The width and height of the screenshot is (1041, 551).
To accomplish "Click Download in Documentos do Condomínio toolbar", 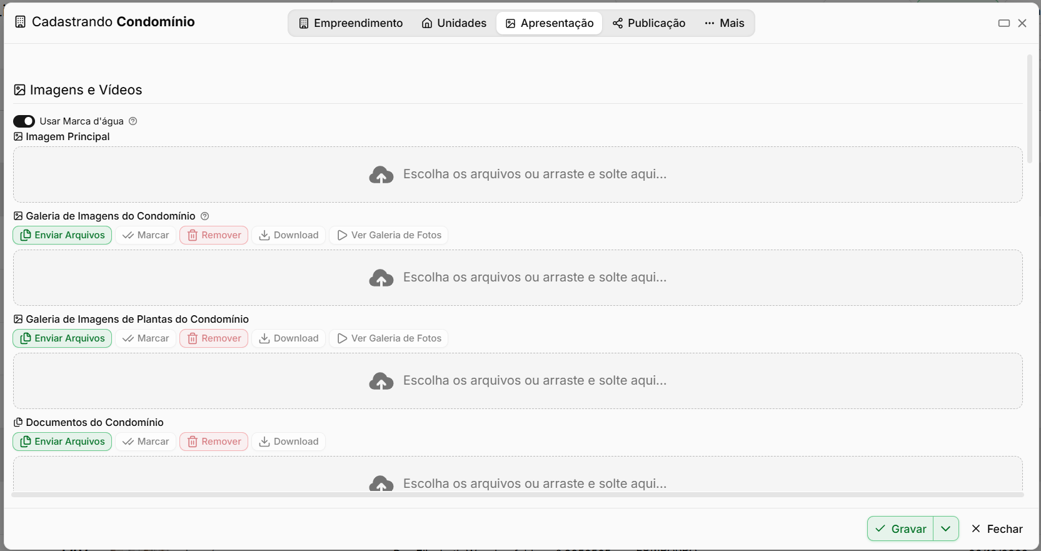I will (x=289, y=442).
